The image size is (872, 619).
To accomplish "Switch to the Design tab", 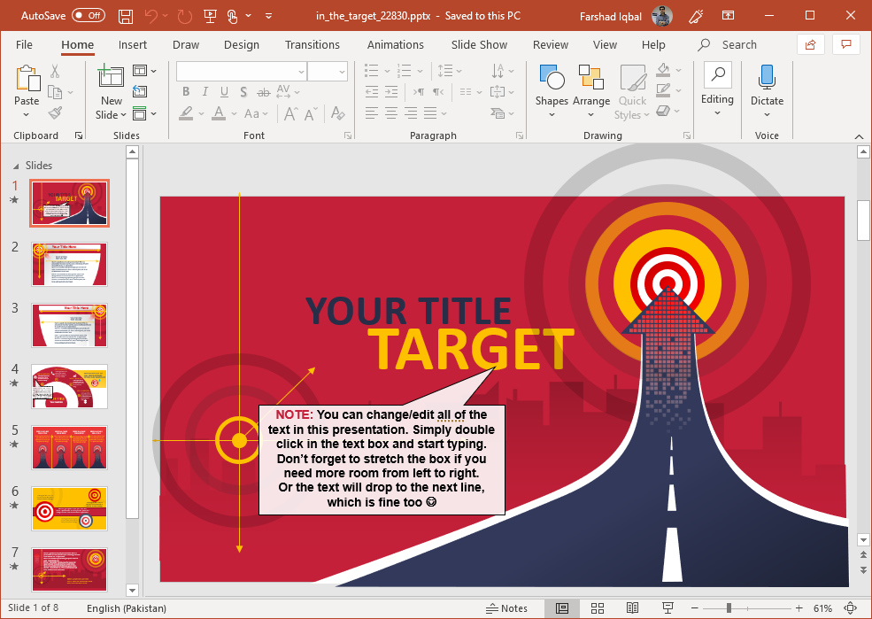I will [241, 44].
